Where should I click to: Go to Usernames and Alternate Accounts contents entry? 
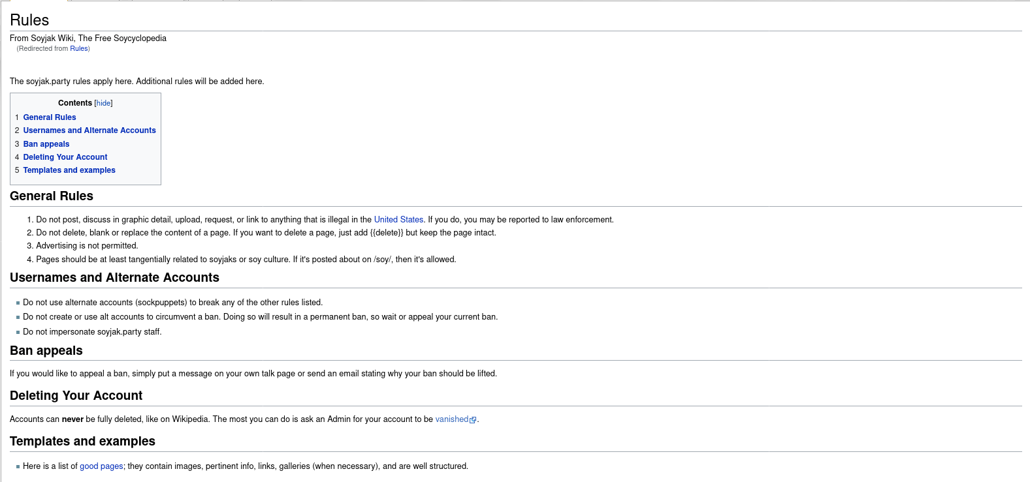tap(89, 130)
